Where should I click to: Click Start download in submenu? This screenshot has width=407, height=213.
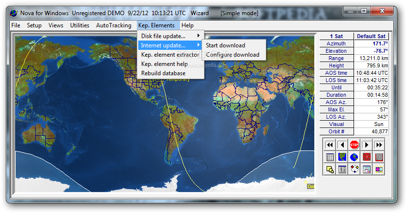tap(234, 45)
